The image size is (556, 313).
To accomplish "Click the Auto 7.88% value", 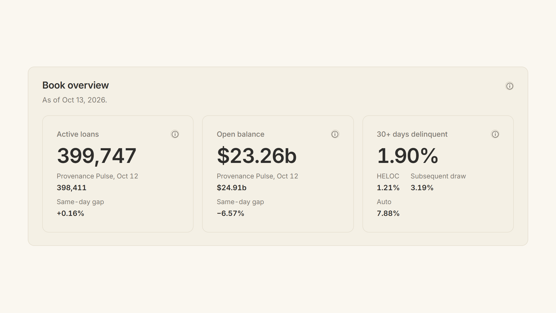I will pyautogui.click(x=388, y=213).
